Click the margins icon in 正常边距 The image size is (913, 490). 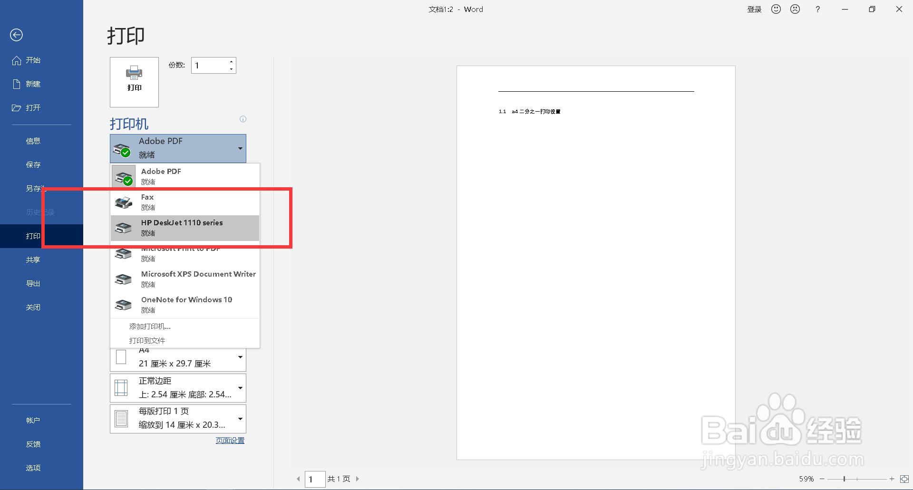coord(121,388)
